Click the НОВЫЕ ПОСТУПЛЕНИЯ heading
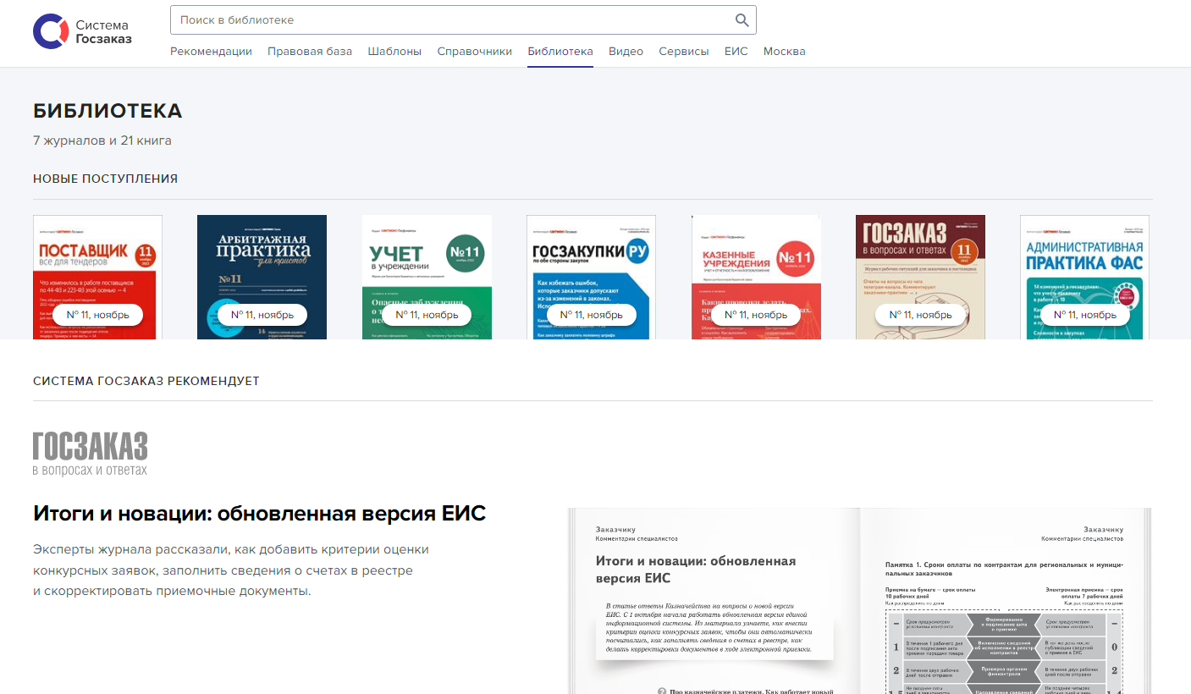The image size is (1191, 694). pyautogui.click(x=105, y=179)
